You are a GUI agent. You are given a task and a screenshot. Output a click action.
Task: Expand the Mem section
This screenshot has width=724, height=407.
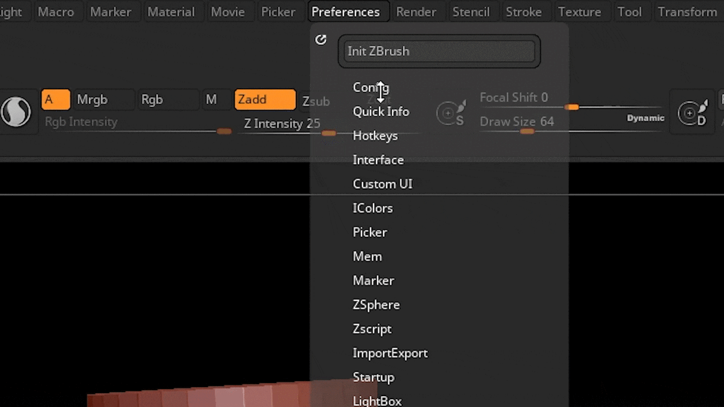[367, 256]
